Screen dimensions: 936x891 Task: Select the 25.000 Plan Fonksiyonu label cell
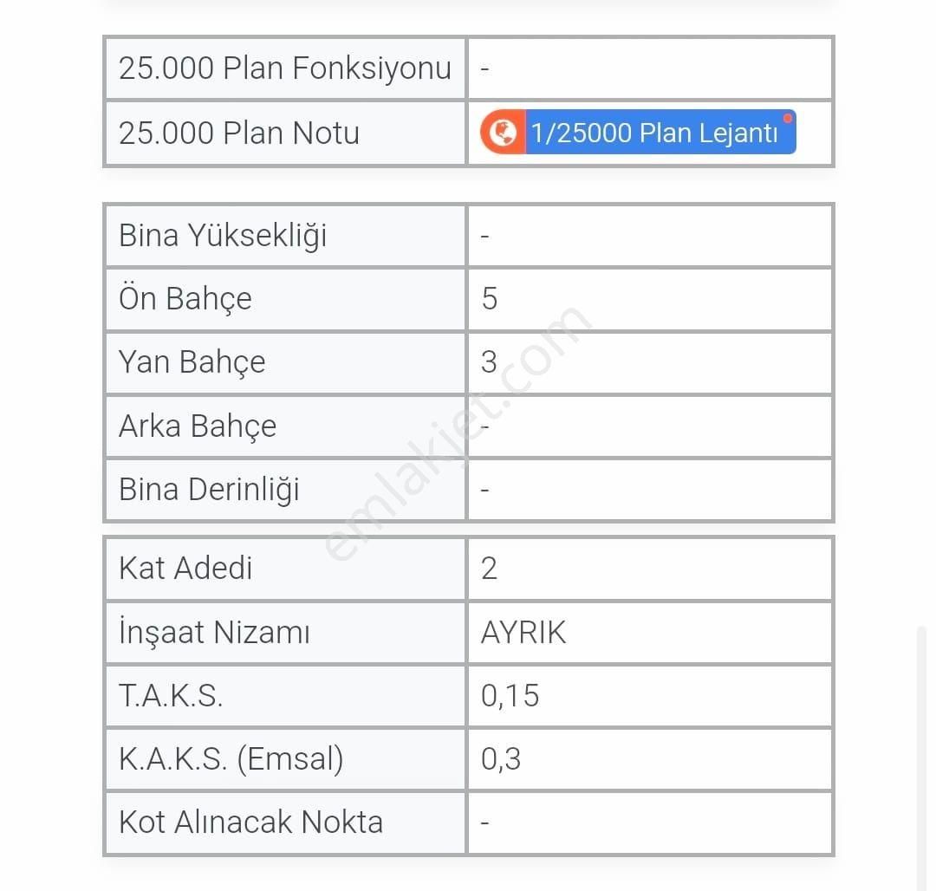click(285, 68)
